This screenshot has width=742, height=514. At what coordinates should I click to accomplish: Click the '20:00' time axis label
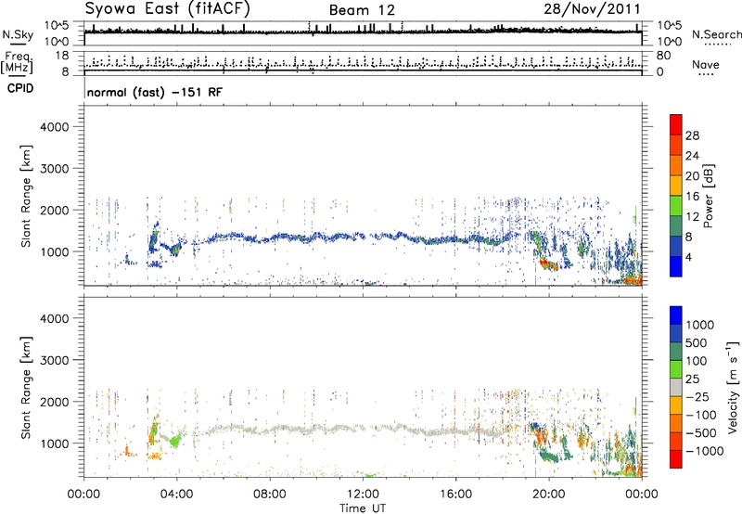(548, 495)
